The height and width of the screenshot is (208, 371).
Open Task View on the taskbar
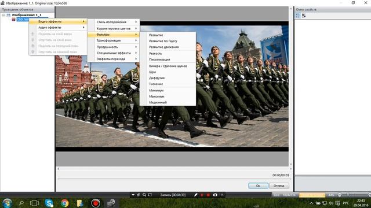[34, 203]
